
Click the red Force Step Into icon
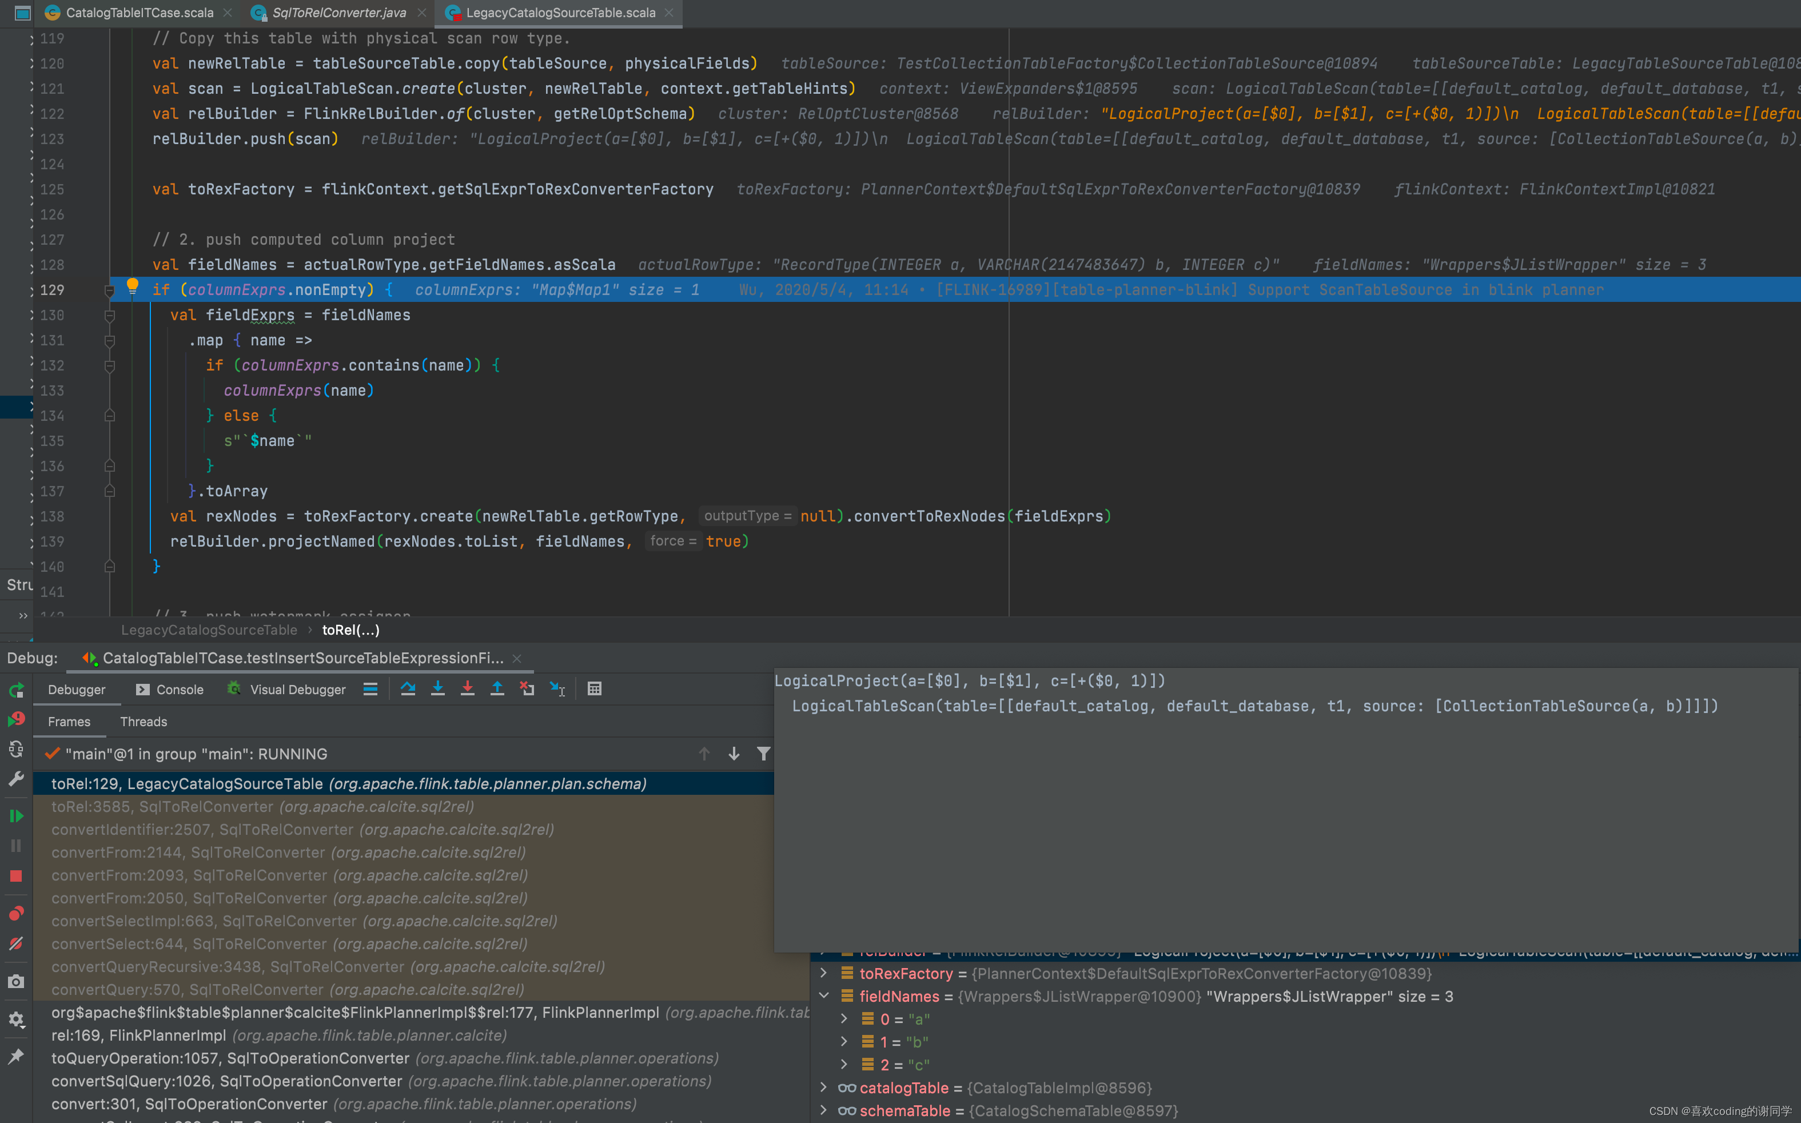tap(467, 688)
